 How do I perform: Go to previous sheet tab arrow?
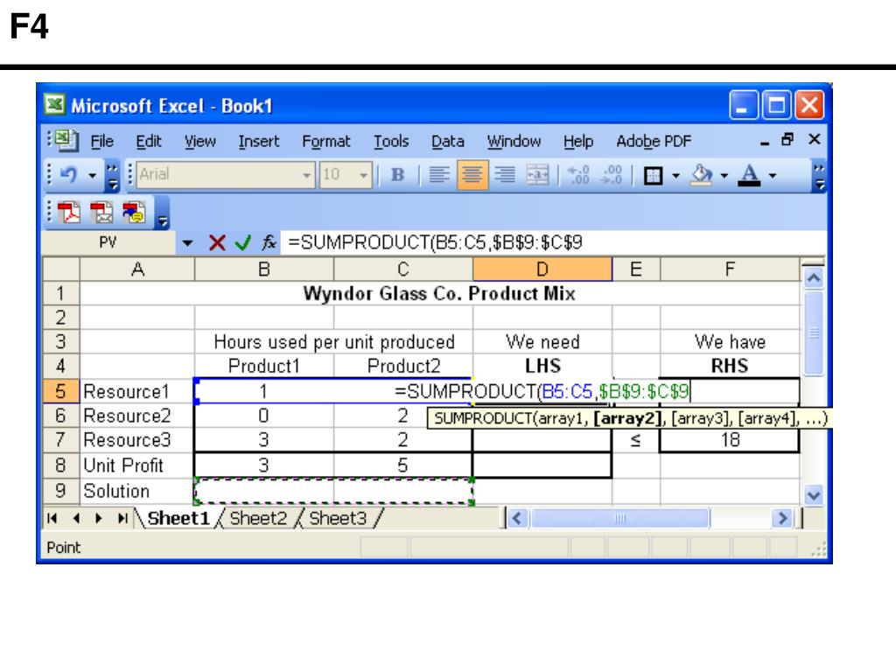[76, 518]
